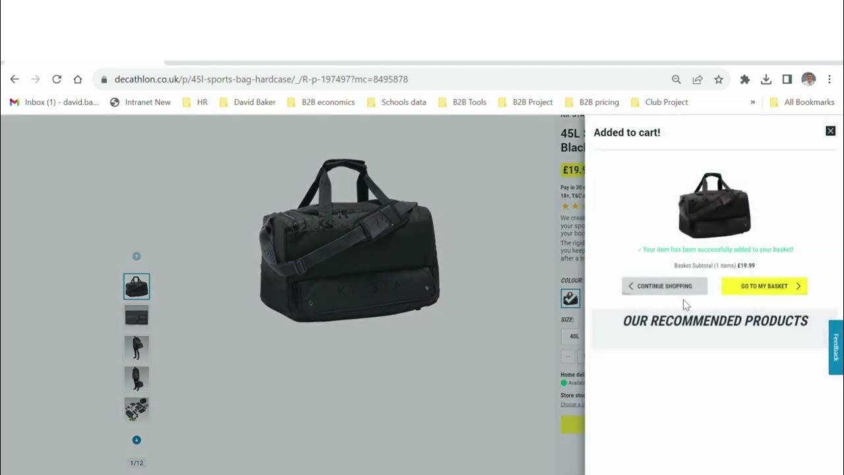
Task: Go back with browser back arrow
Action: pyautogui.click(x=15, y=79)
